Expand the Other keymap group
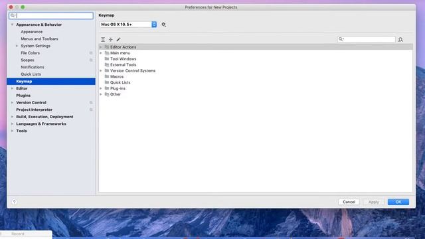The image size is (425, 239). click(x=101, y=94)
